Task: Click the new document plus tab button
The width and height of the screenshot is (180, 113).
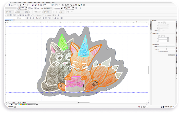Action: coord(14,20)
